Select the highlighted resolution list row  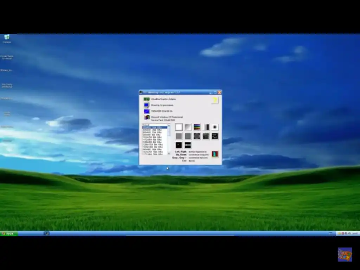155,127
